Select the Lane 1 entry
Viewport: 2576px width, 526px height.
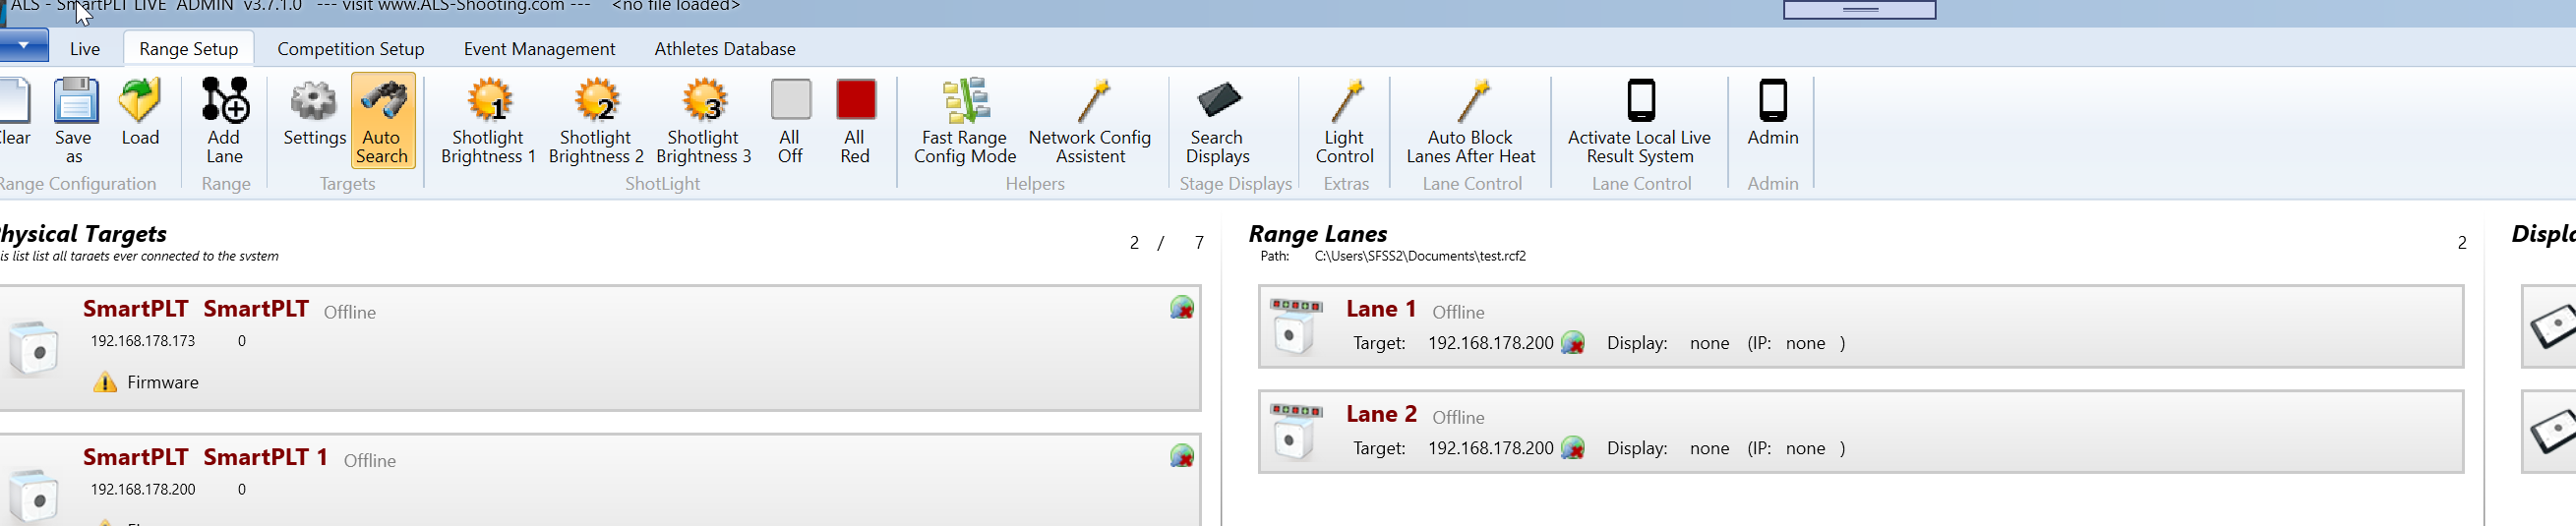tap(1860, 327)
